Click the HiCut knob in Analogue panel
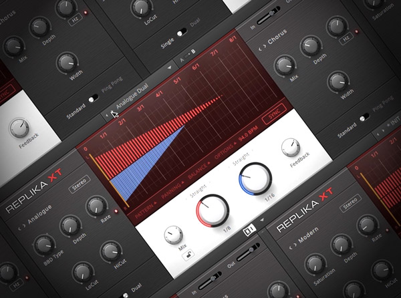 [x=111, y=253]
